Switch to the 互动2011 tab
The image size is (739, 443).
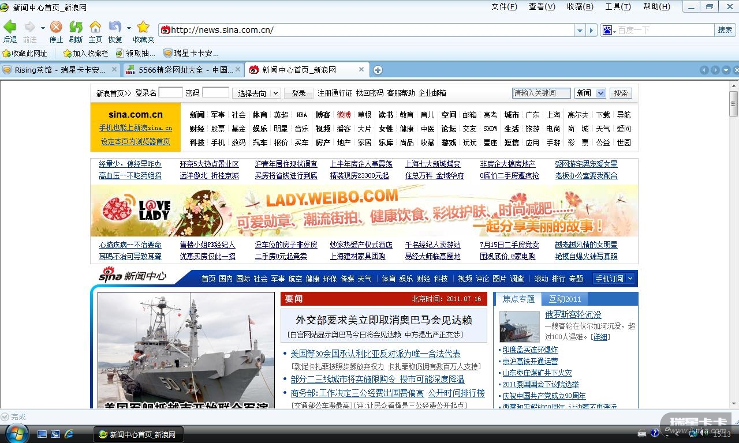(565, 299)
